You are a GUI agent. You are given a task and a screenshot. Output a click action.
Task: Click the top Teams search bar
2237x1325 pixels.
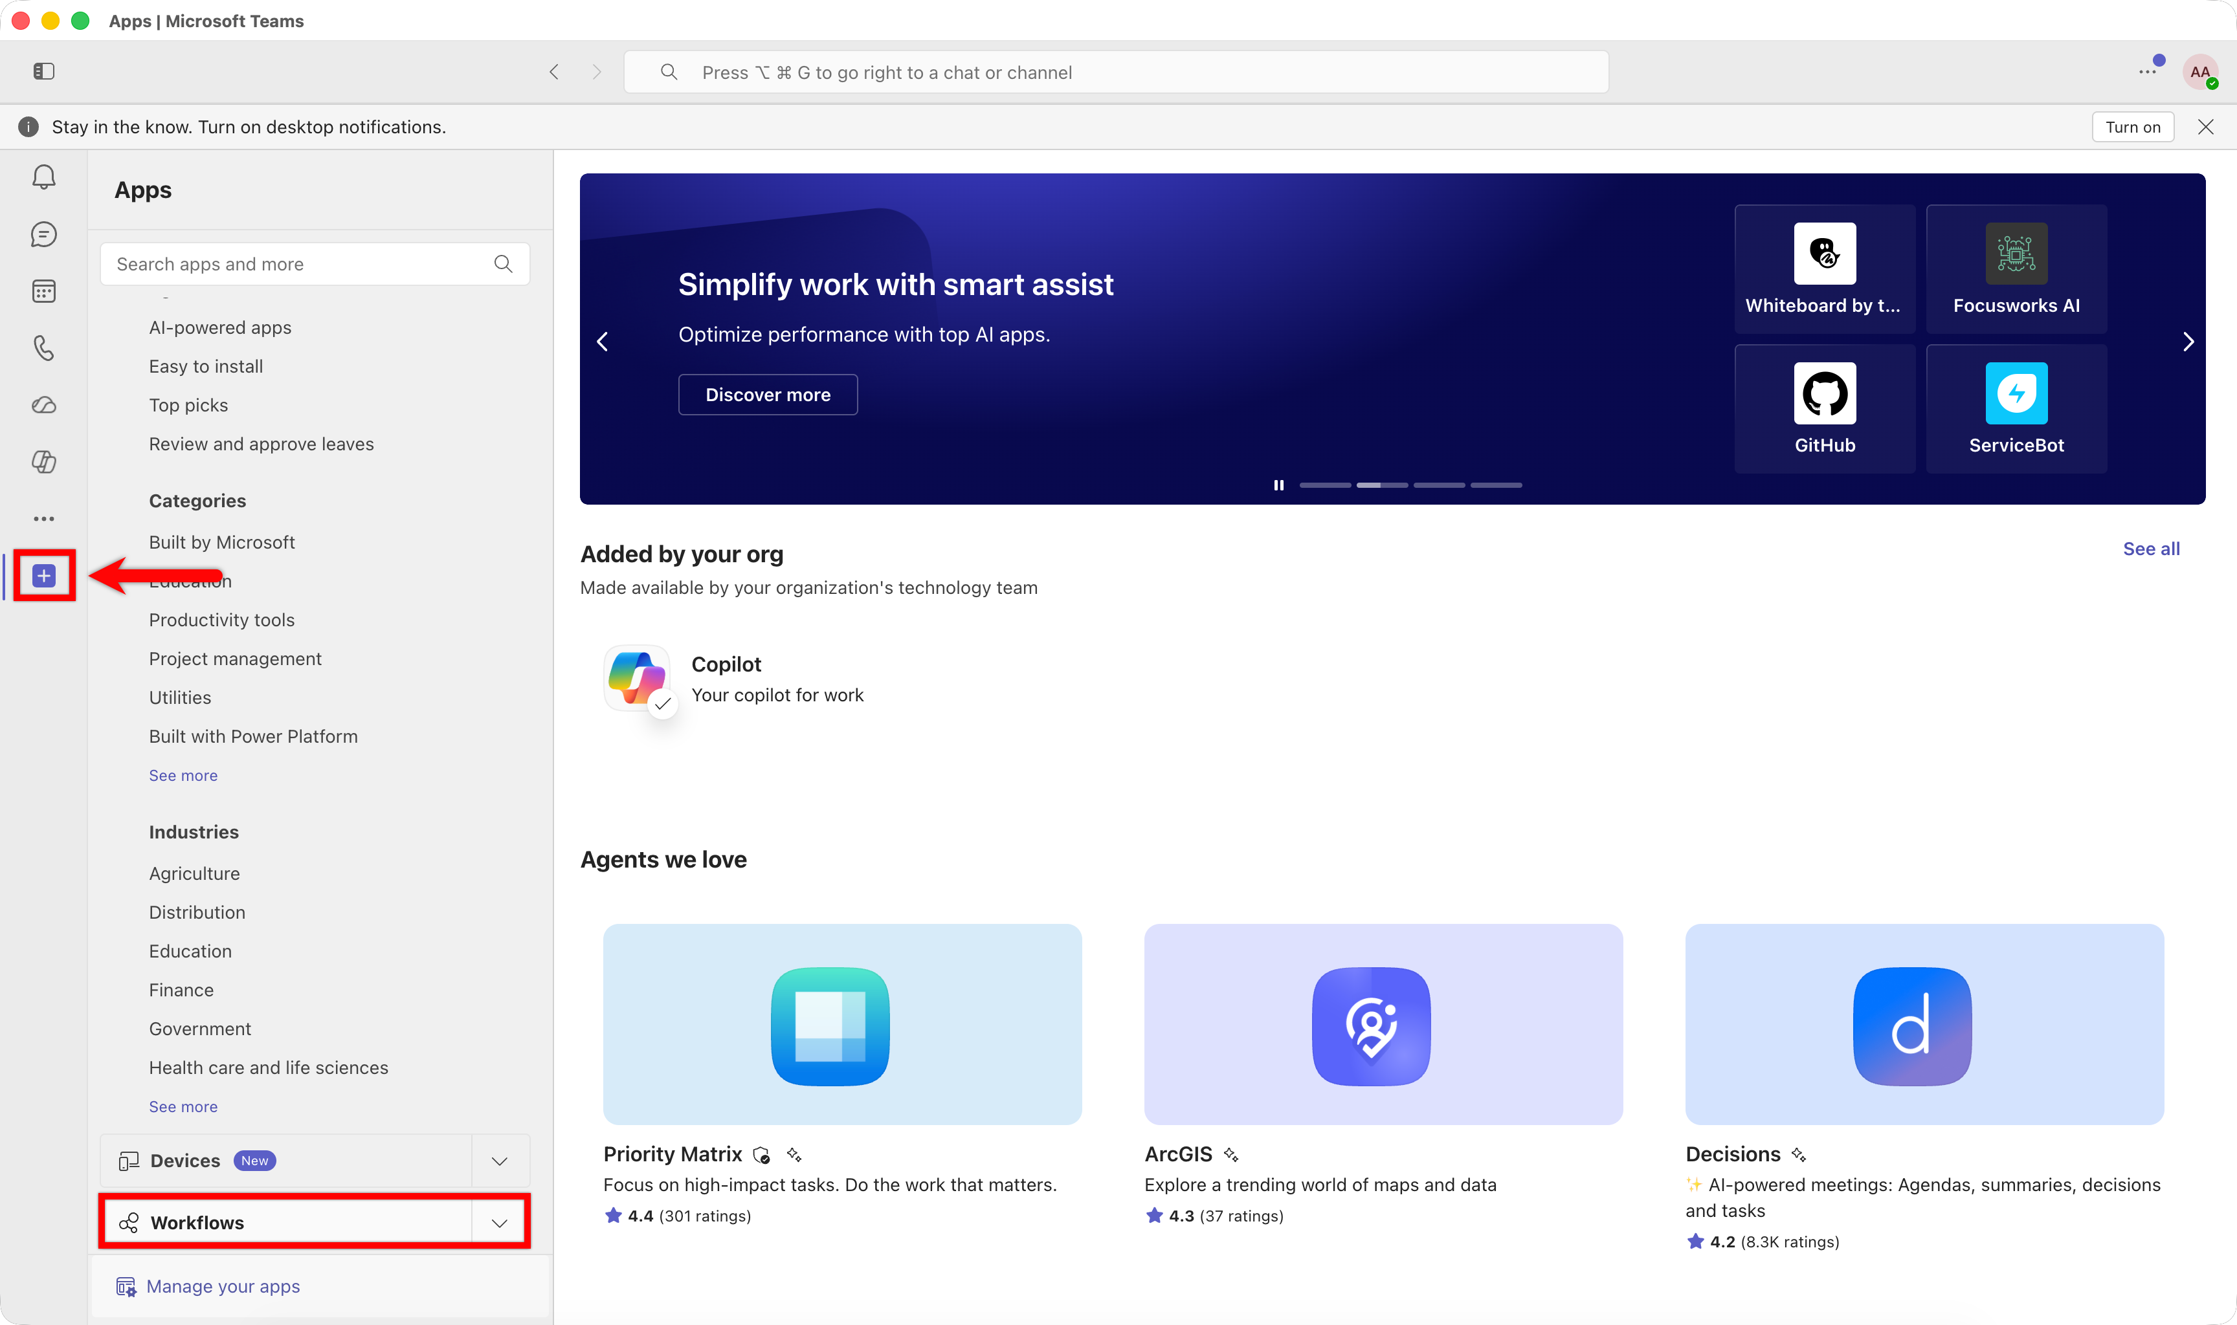click(x=1117, y=72)
